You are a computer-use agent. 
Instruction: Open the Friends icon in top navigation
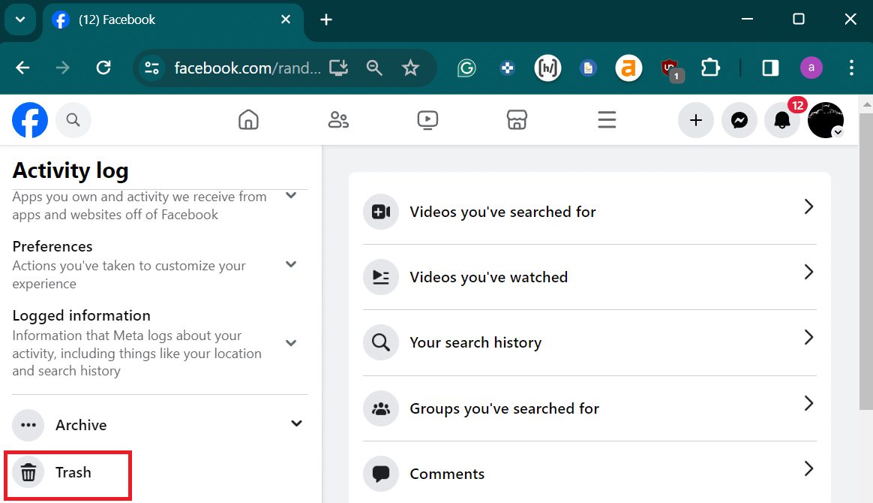(338, 120)
